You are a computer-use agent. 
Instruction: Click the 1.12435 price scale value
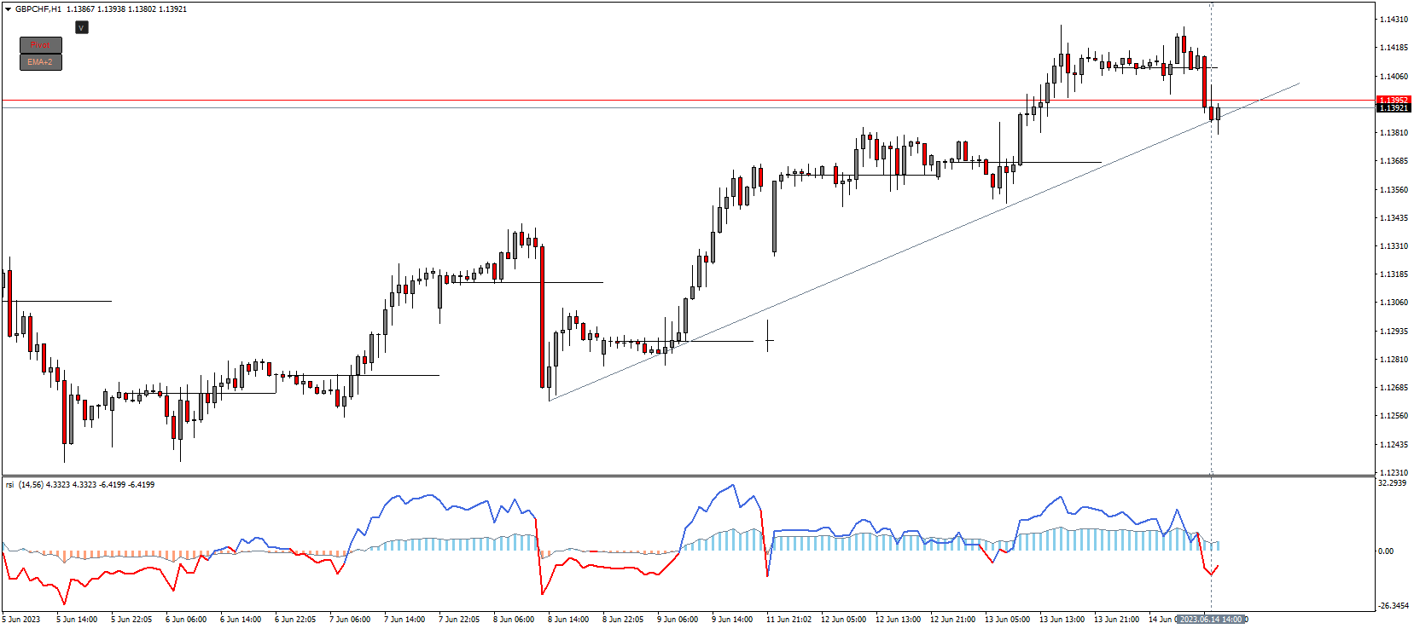click(x=1394, y=445)
